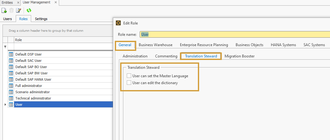Screen dimensions: 330x140
Task: Switch to the Commenting sub-tab
Action: (x=166, y=56)
